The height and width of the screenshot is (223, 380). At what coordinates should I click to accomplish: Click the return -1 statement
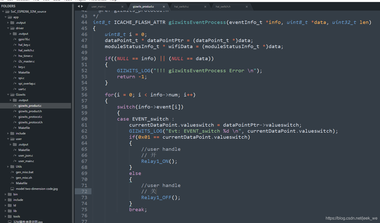[x=132, y=77]
